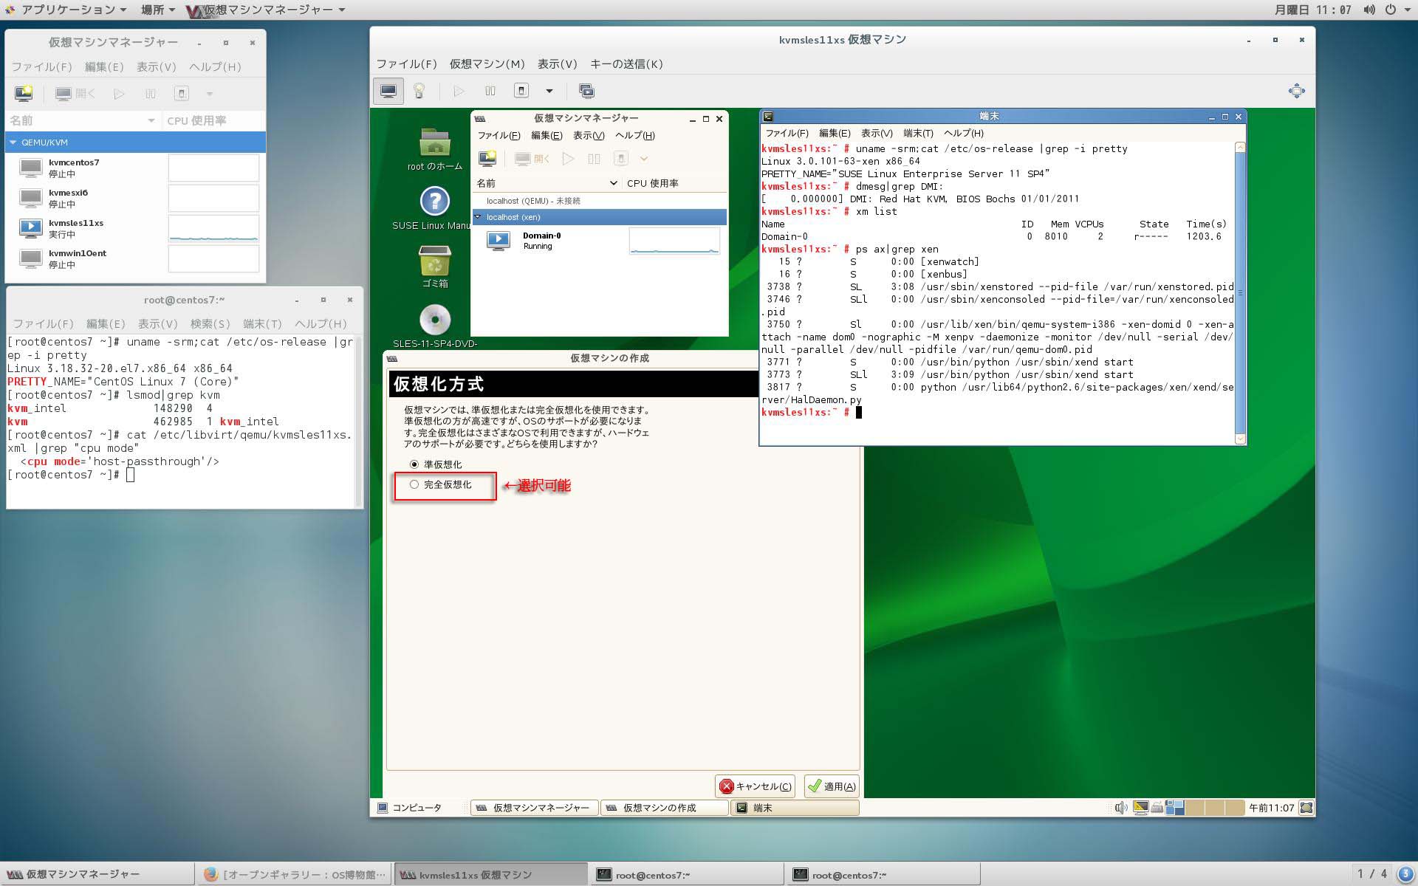Screen dimensions: 1418x886
Task: Select the 準仮想化 radio button
Action: 414,464
